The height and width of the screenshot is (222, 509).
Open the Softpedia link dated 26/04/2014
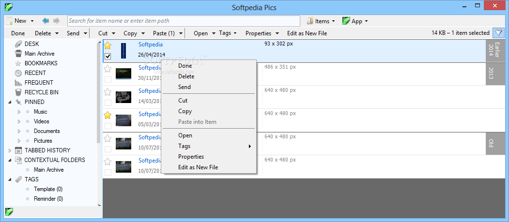[151, 44]
